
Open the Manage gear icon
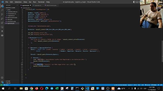tap(2, 82)
